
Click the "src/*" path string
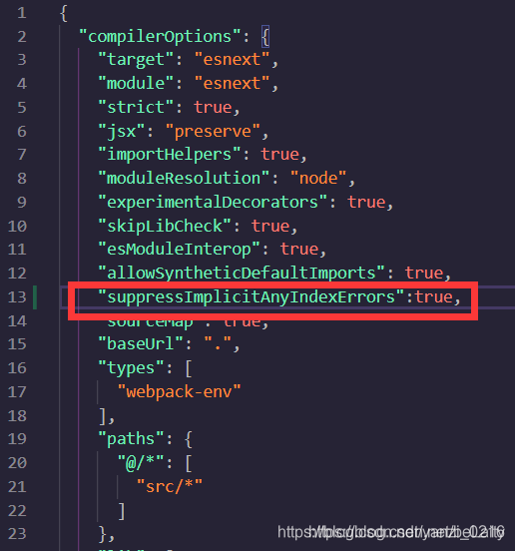(x=170, y=487)
